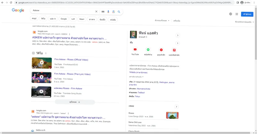Open Finn Askew - Roses (Thai Lyric Video)
The height and width of the screenshot is (134, 257).
(72, 74)
